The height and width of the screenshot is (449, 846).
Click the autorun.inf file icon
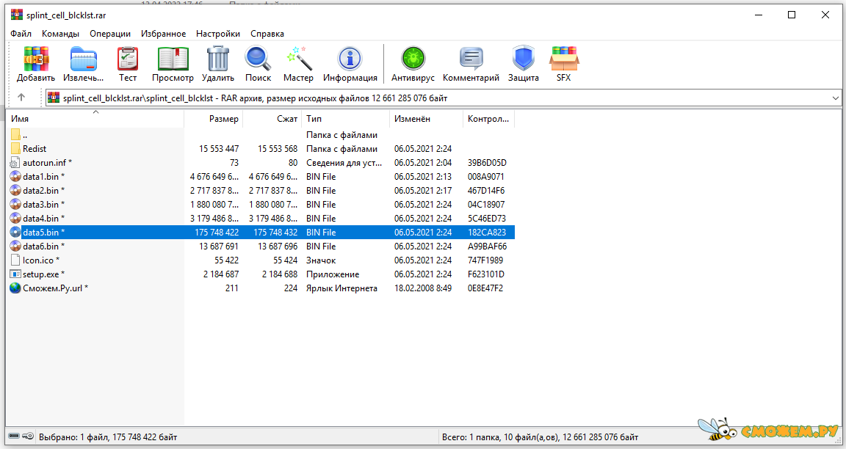click(x=15, y=162)
